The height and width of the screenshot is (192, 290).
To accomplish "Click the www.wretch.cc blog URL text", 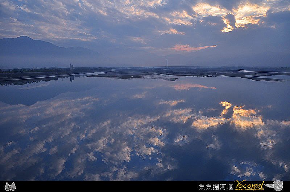I will coord(249,189).
